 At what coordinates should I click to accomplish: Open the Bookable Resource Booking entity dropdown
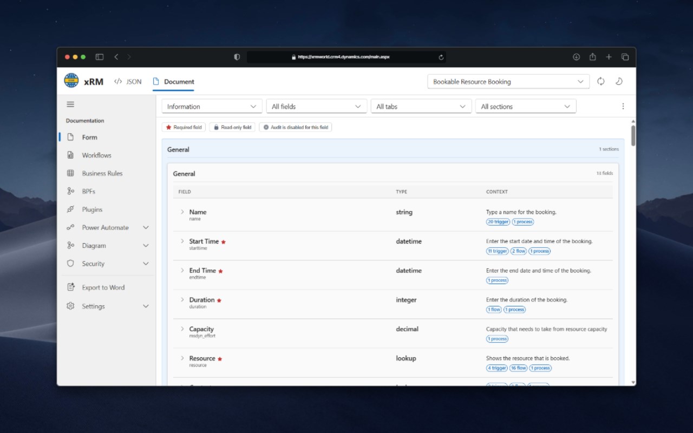[x=508, y=82]
